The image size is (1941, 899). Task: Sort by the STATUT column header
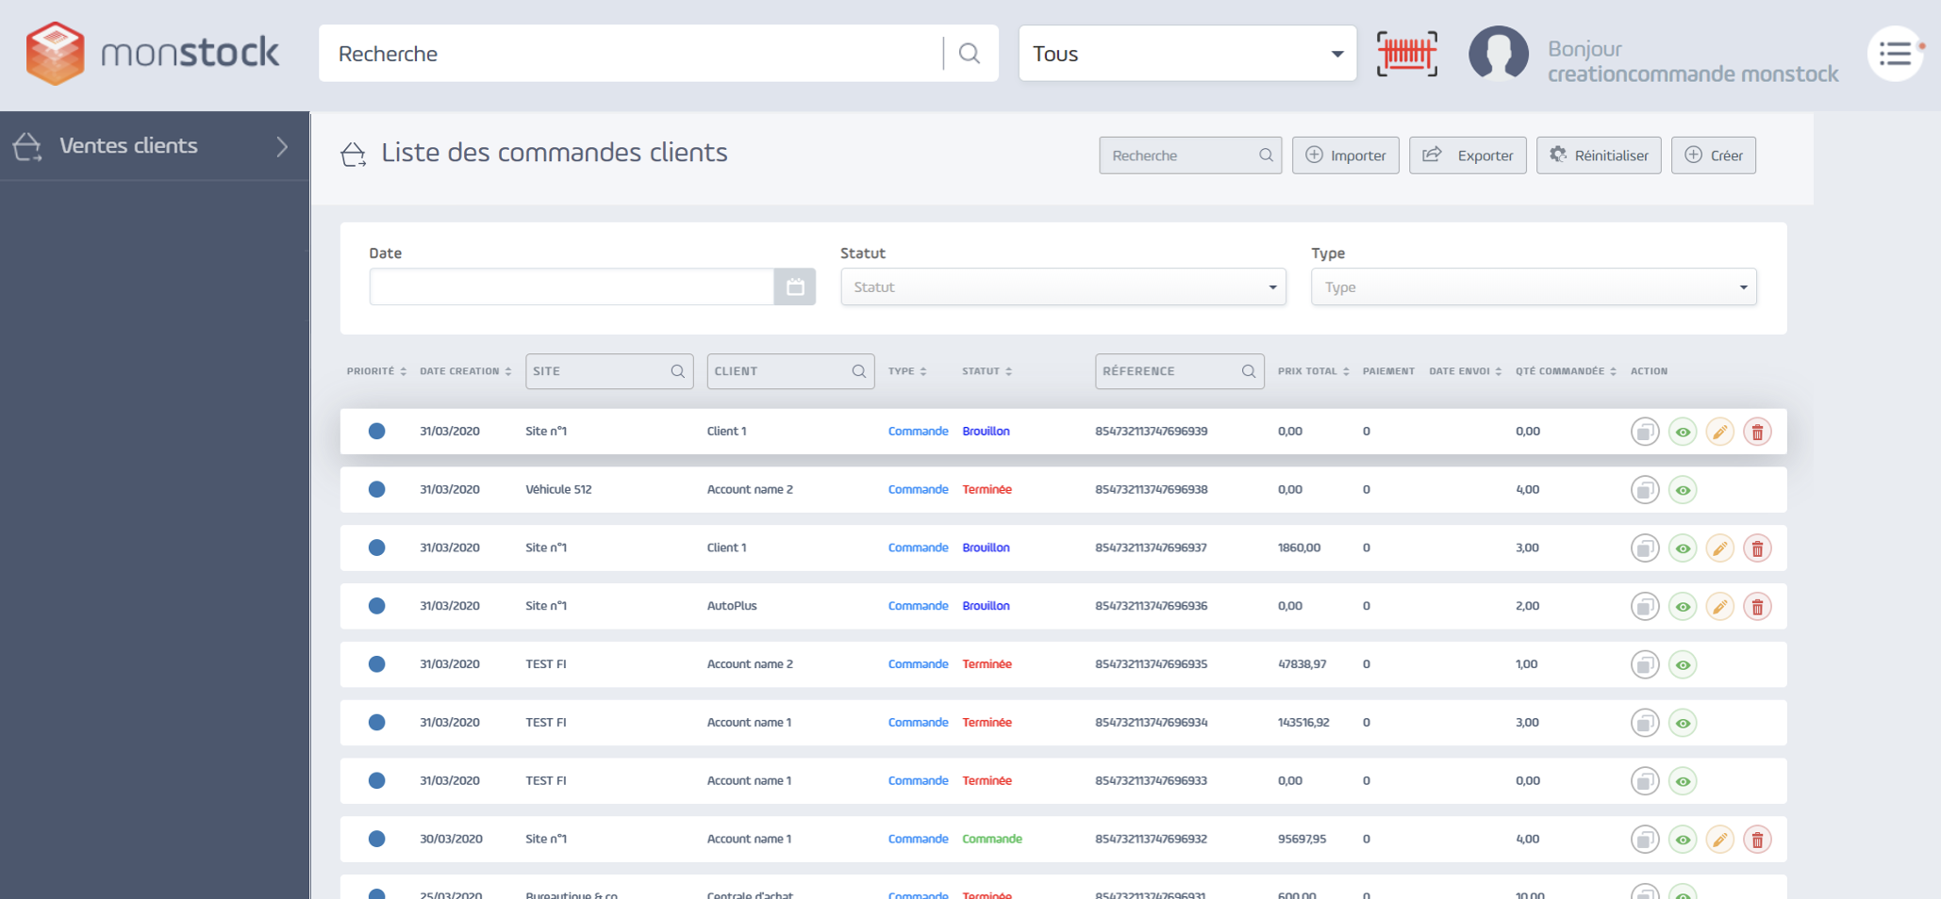tap(987, 371)
